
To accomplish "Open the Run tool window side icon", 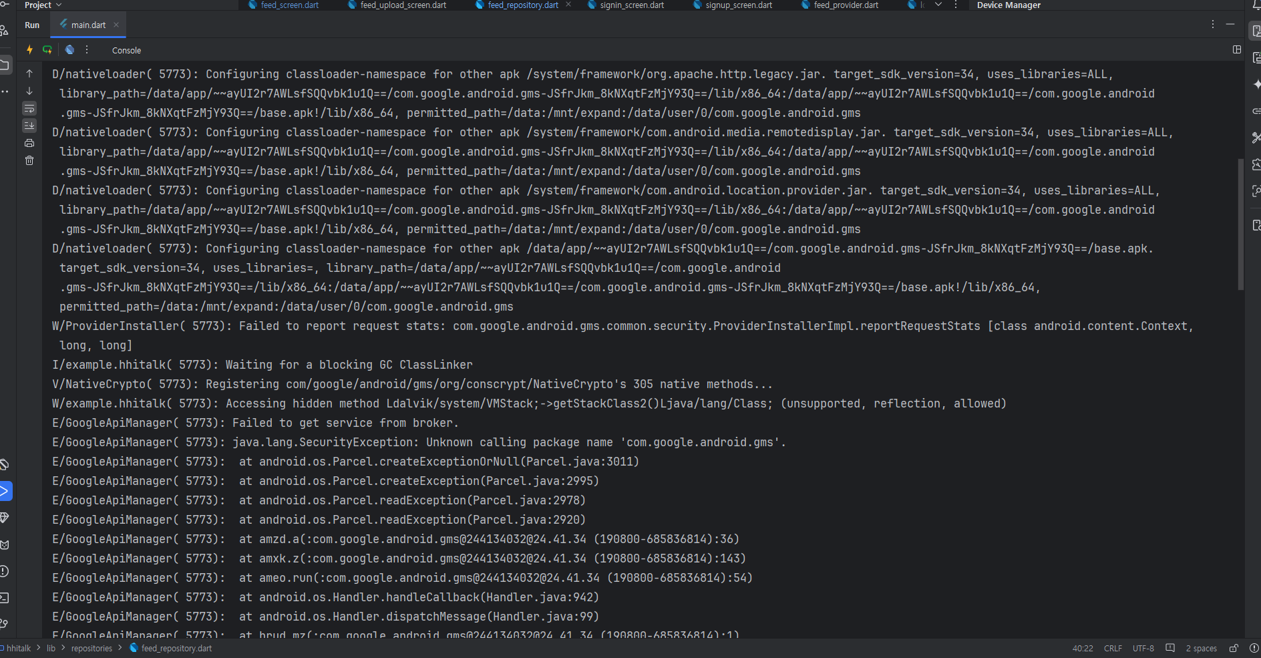I will (x=5, y=491).
